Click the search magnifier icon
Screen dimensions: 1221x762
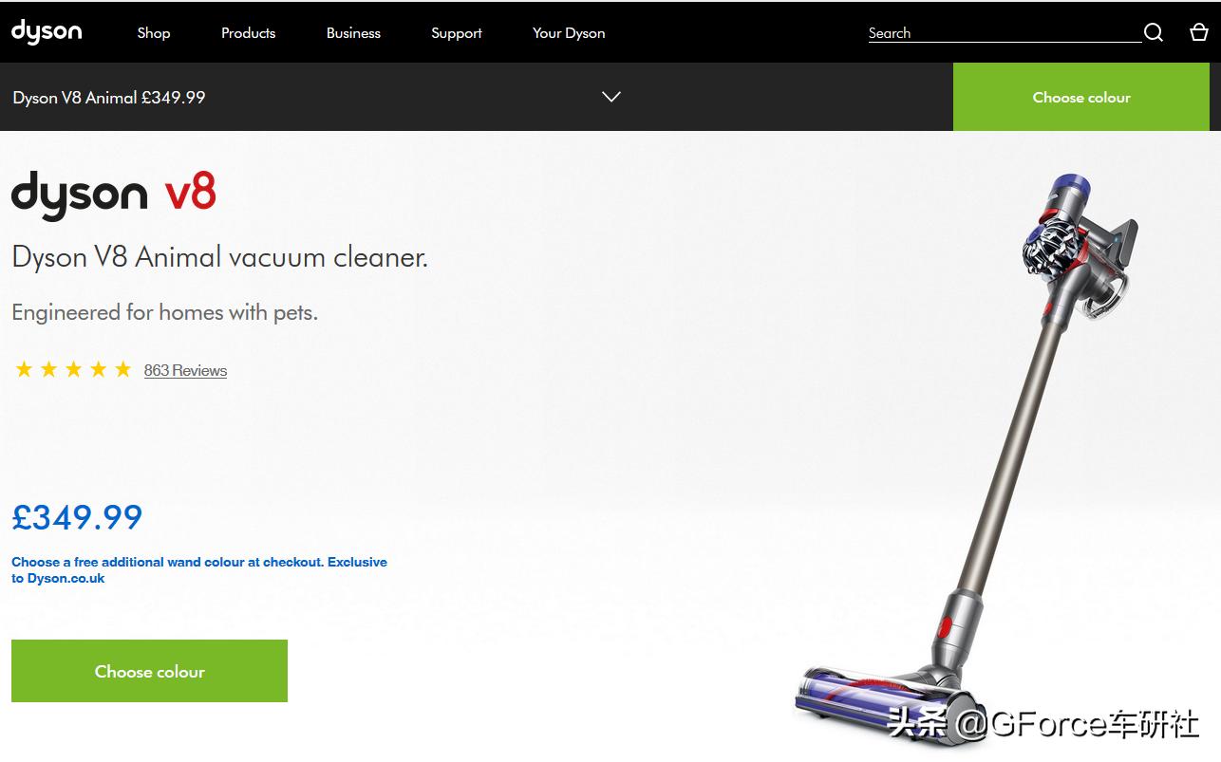1154,33
